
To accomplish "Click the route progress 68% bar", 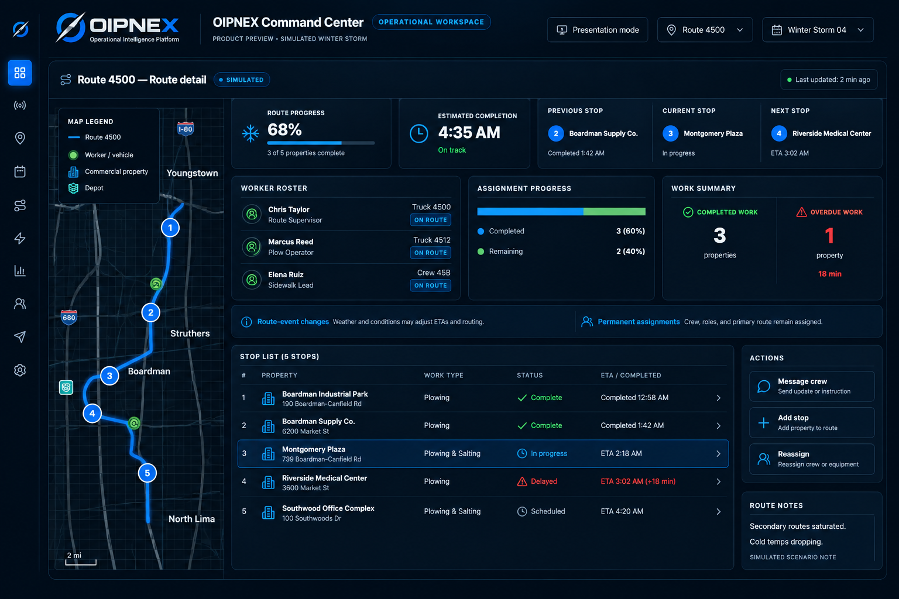I will [321, 143].
